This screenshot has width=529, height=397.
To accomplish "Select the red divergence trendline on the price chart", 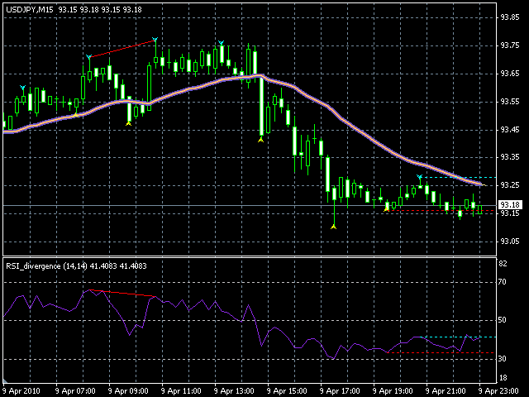I will 122,49.
